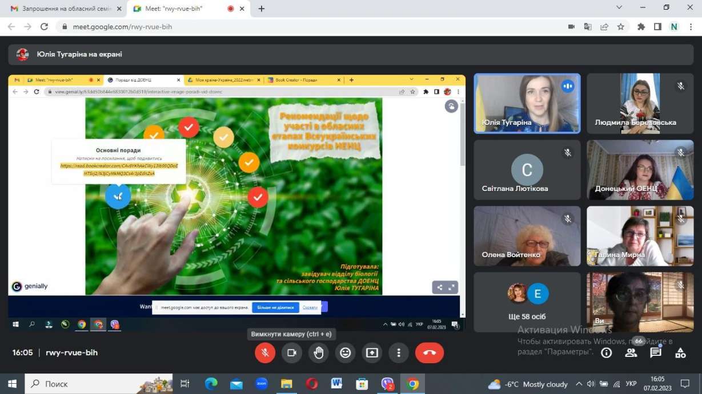Open meeting details info icon
Viewport: 702px width, 394px height.
[x=606, y=353]
